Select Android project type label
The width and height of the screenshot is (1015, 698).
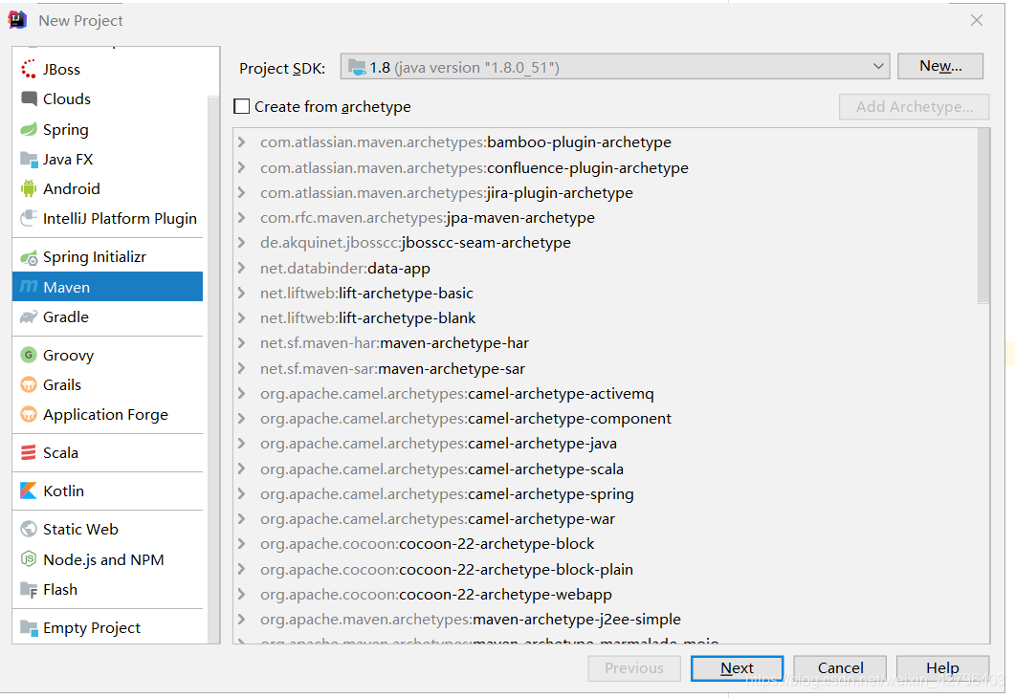(71, 189)
